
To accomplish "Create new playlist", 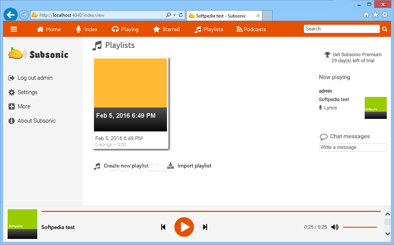I will coord(126,166).
